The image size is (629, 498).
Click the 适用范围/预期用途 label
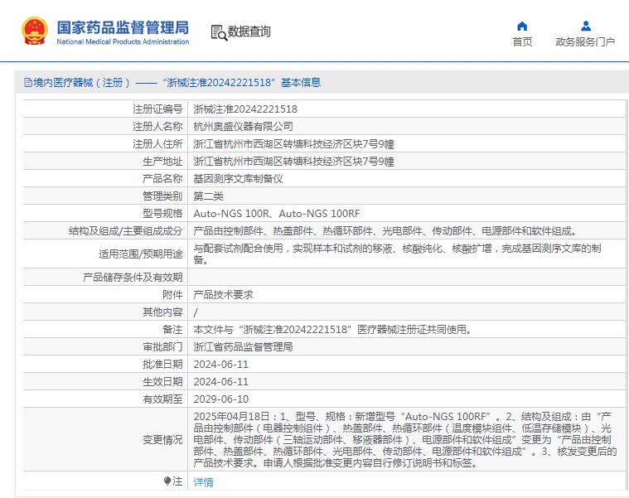(x=141, y=254)
